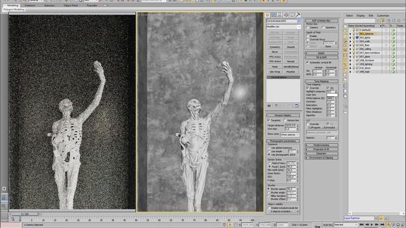Image resolution: width=406 pixels, height=228 pixels.
Task: Expand the Environment & Clipping rollout
Action: click(x=322, y=158)
